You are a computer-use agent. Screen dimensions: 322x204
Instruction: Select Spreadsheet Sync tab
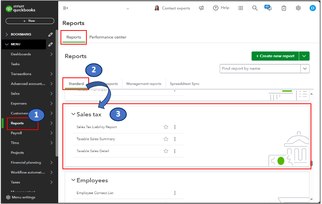coord(185,84)
